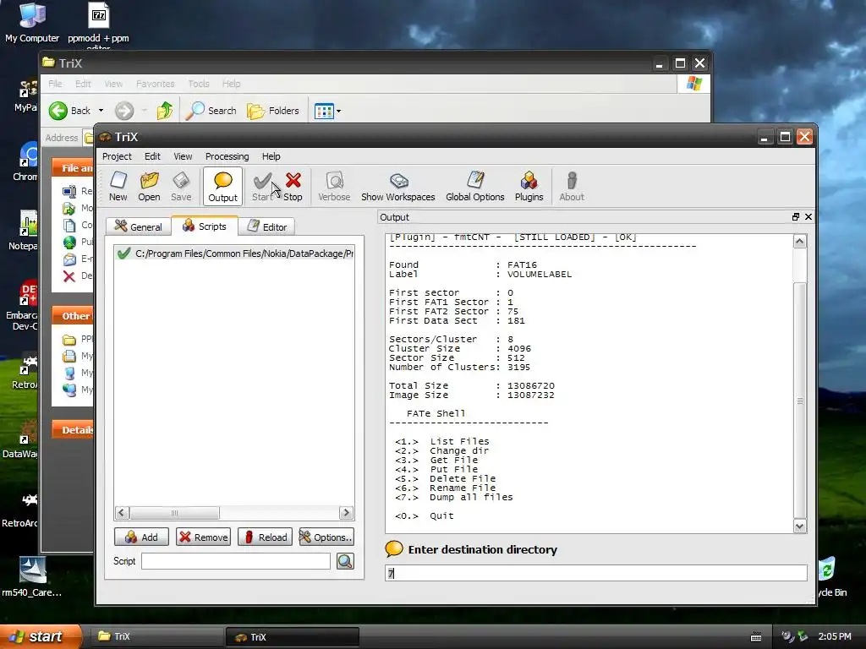Float the Output panel with the undock icon
This screenshot has width=866, height=649.
pyautogui.click(x=796, y=217)
